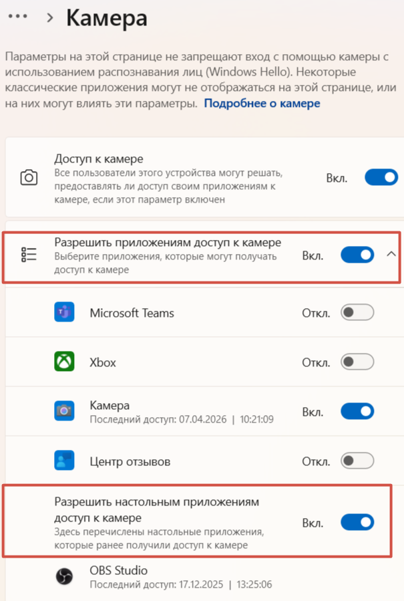Viewport: 404px width, 601px height.
Task: Click the list icon beside Разрешить приложениям
Action: [x=29, y=255]
